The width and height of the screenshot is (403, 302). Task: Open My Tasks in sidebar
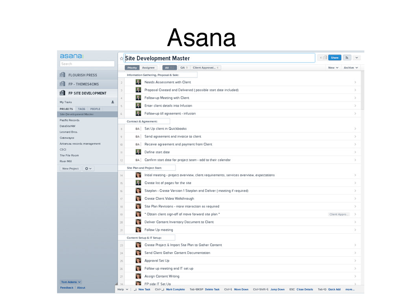[66, 102]
